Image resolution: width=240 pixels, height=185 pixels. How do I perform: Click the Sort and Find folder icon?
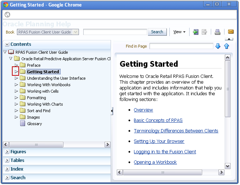[x=23, y=110]
